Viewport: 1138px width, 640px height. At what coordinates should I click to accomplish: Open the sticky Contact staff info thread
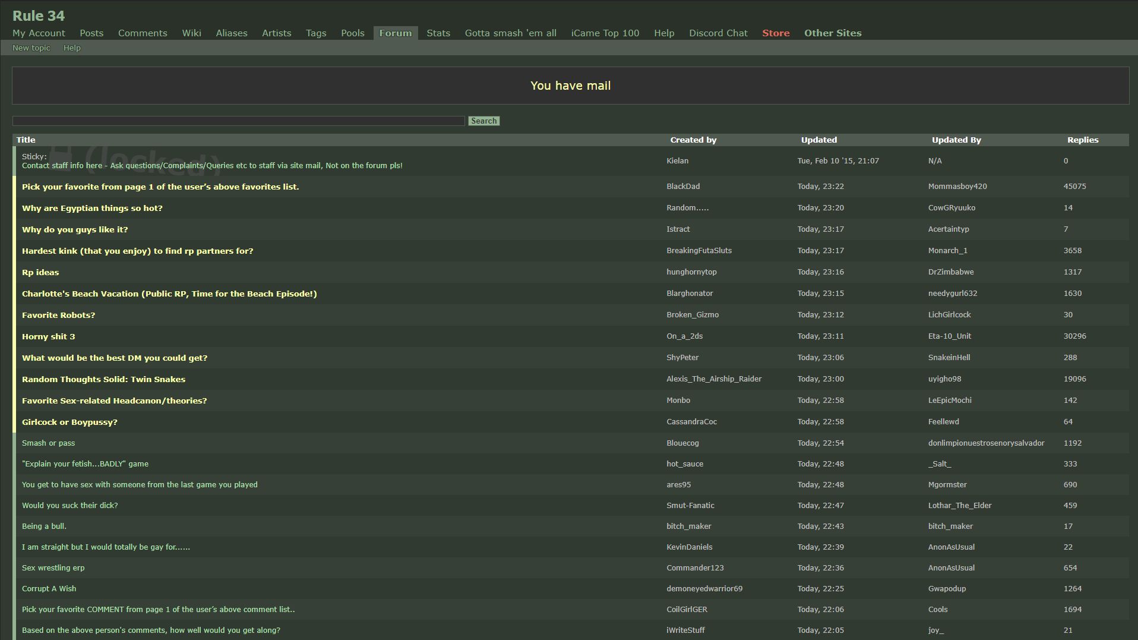(x=212, y=166)
